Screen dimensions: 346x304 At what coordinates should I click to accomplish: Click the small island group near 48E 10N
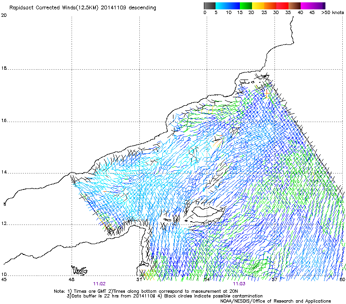coord(79,270)
